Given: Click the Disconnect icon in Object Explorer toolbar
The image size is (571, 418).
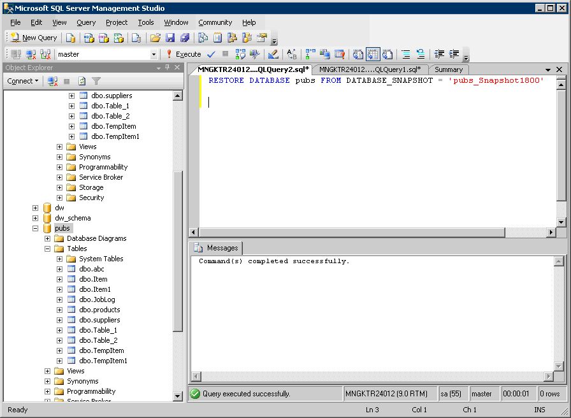Looking at the screenshot, I should point(53,81).
